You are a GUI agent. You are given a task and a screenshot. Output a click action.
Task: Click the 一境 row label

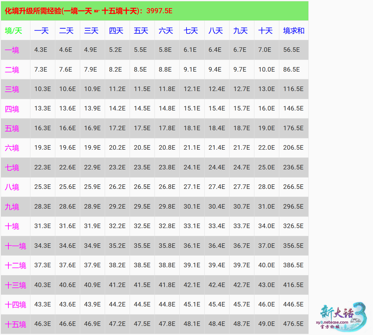click(16, 50)
